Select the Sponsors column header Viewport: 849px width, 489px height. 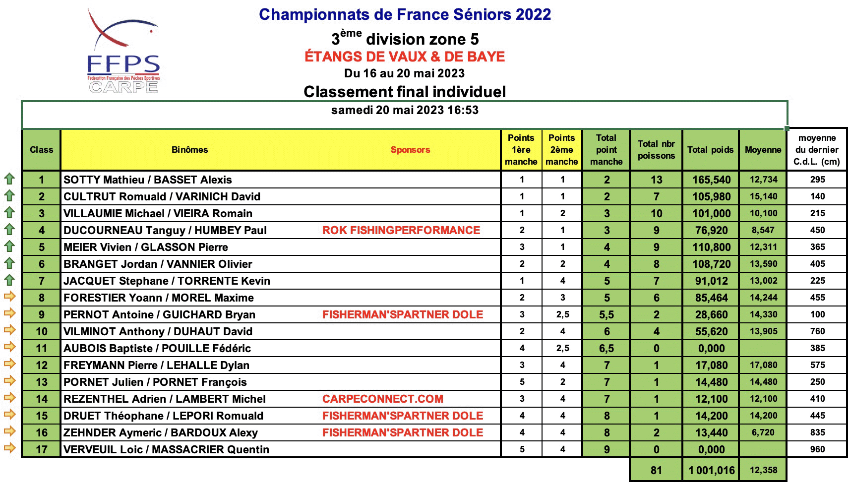pyautogui.click(x=410, y=150)
